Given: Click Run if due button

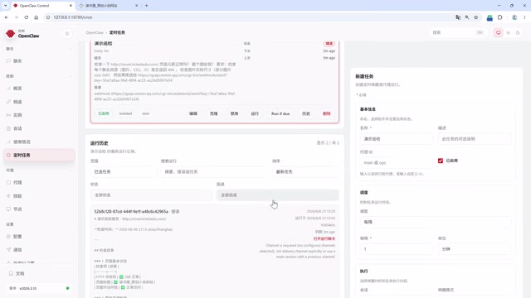Looking at the screenshot, I should click(x=280, y=113).
